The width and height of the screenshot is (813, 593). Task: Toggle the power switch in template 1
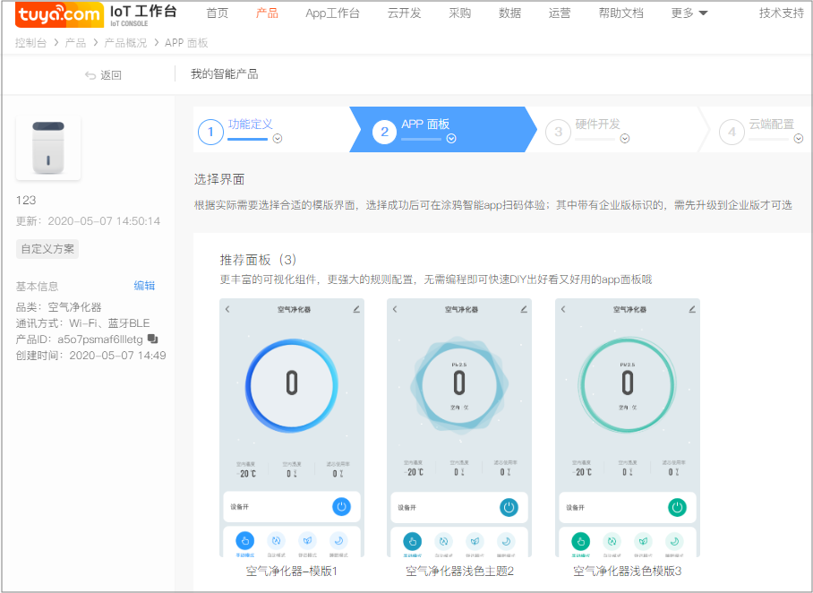coord(341,508)
